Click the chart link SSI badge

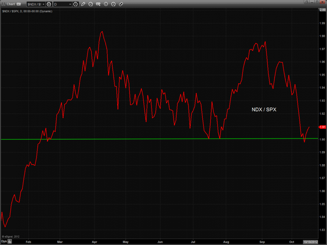click(x=19, y=4)
